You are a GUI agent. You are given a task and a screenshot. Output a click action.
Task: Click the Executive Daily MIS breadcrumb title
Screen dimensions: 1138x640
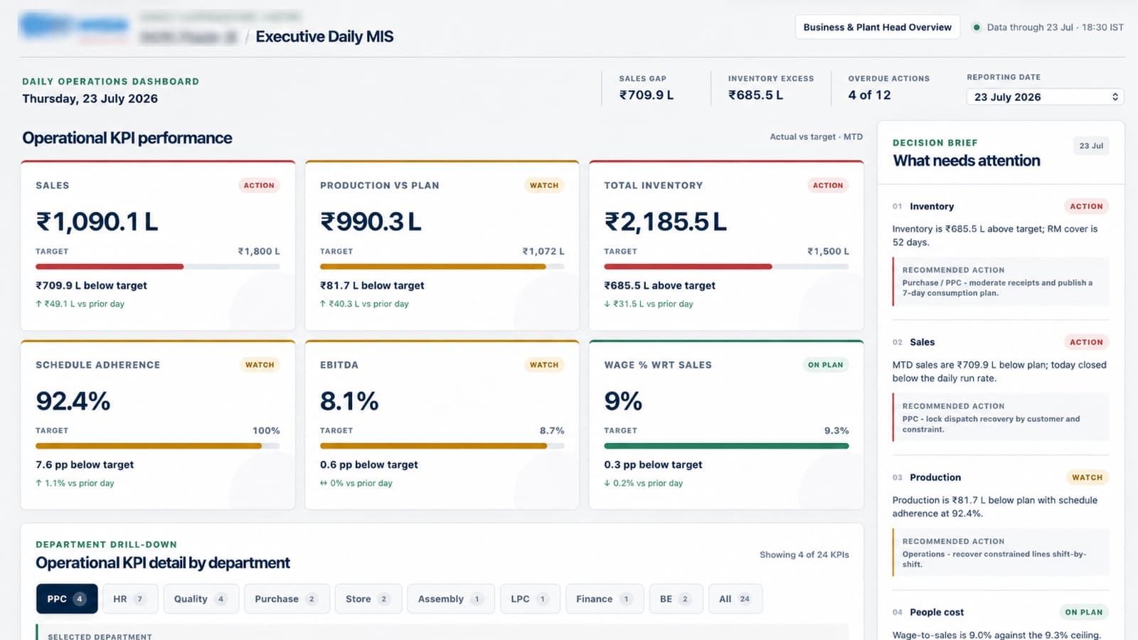point(324,36)
